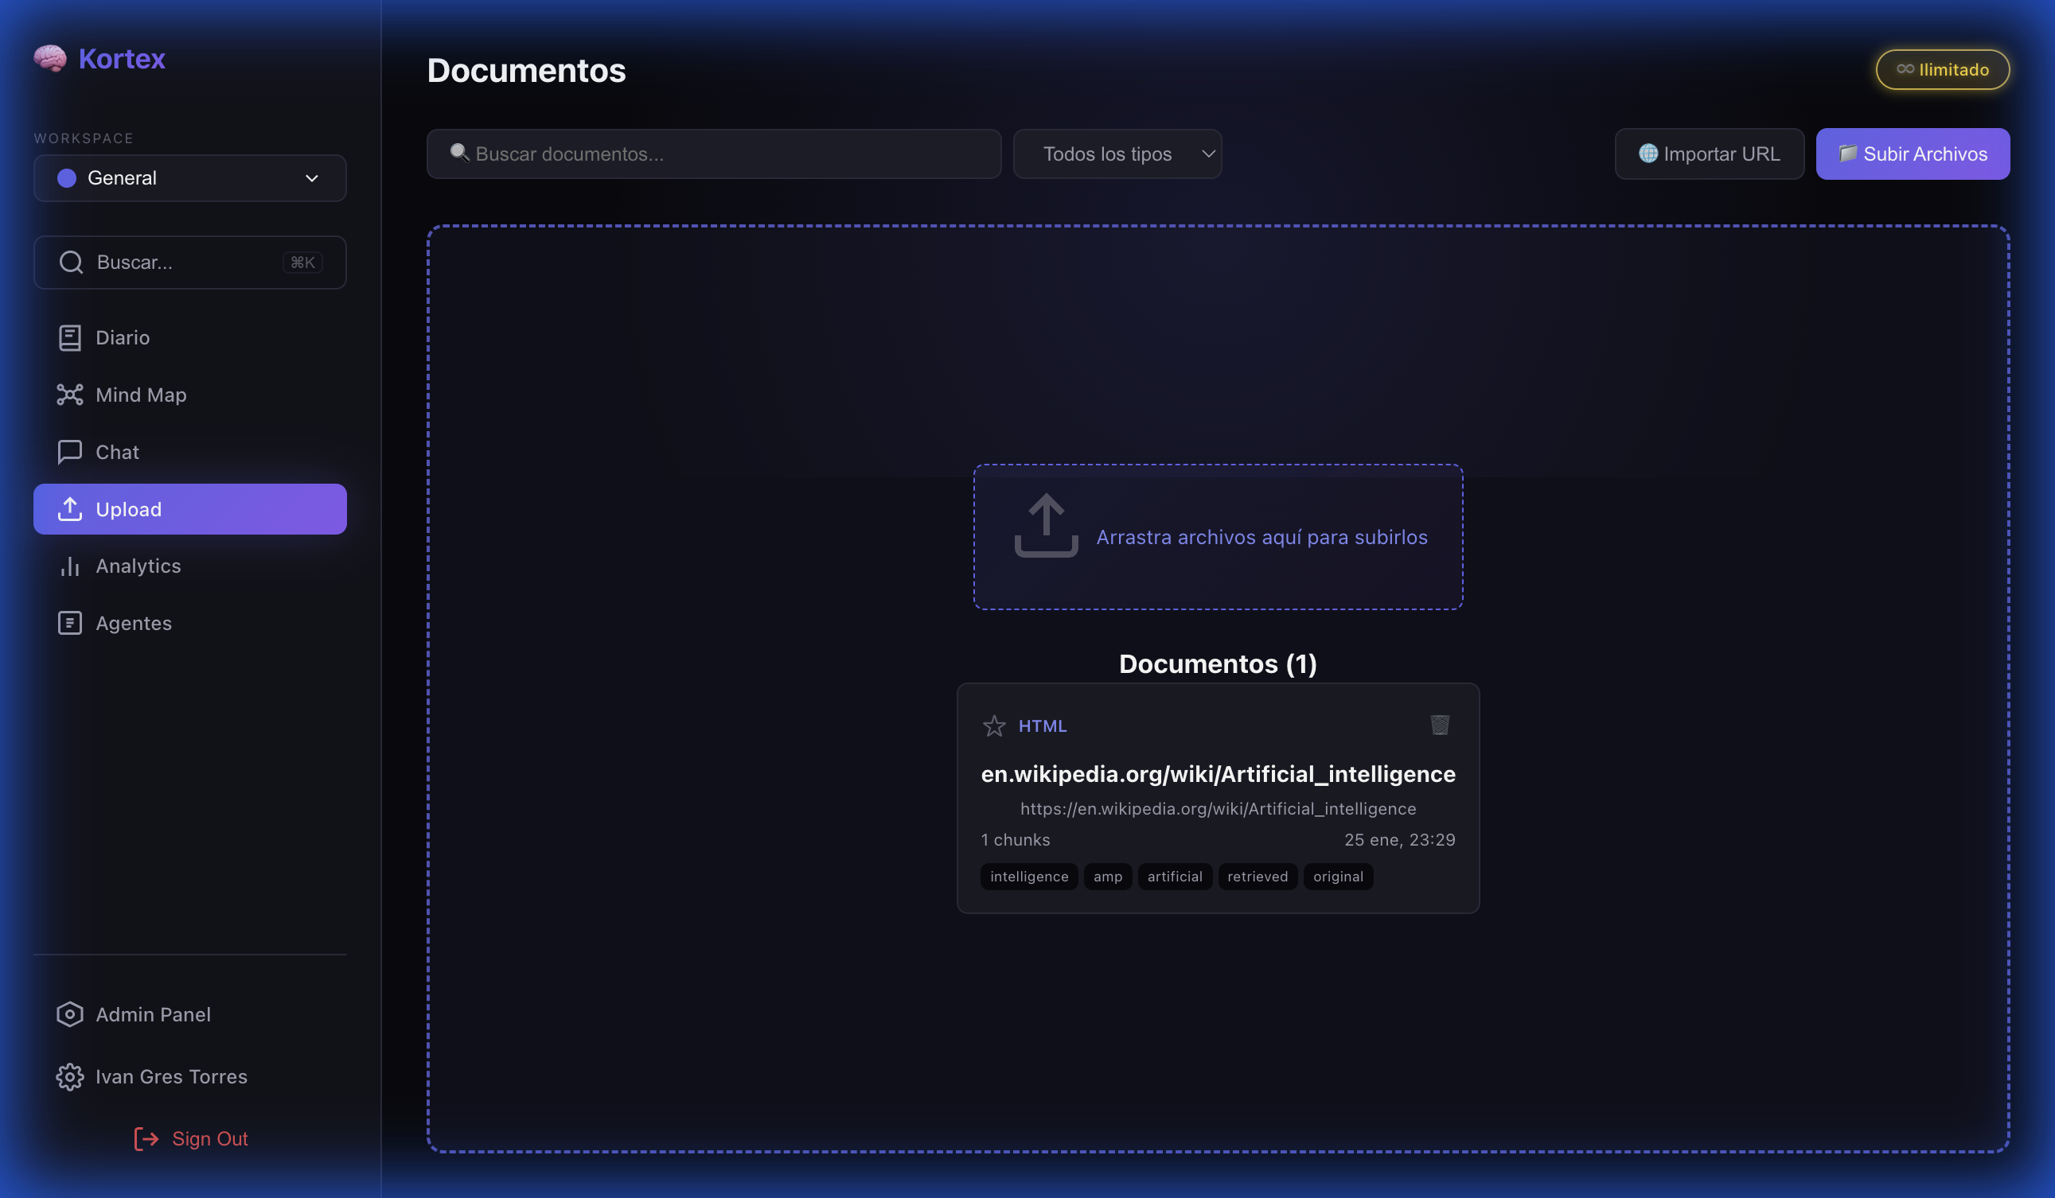This screenshot has width=2055, height=1198.
Task: Open Agentes via its document icon
Action: click(x=70, y=623)
